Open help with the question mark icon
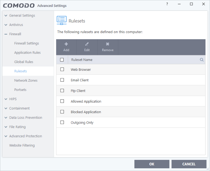This screenshot has height=171, width=210. coord(167,4)
